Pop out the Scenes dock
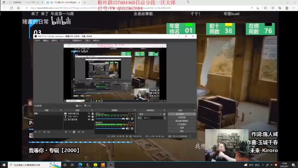The height and width of the screenshot is (168, 298). point(61,110)
